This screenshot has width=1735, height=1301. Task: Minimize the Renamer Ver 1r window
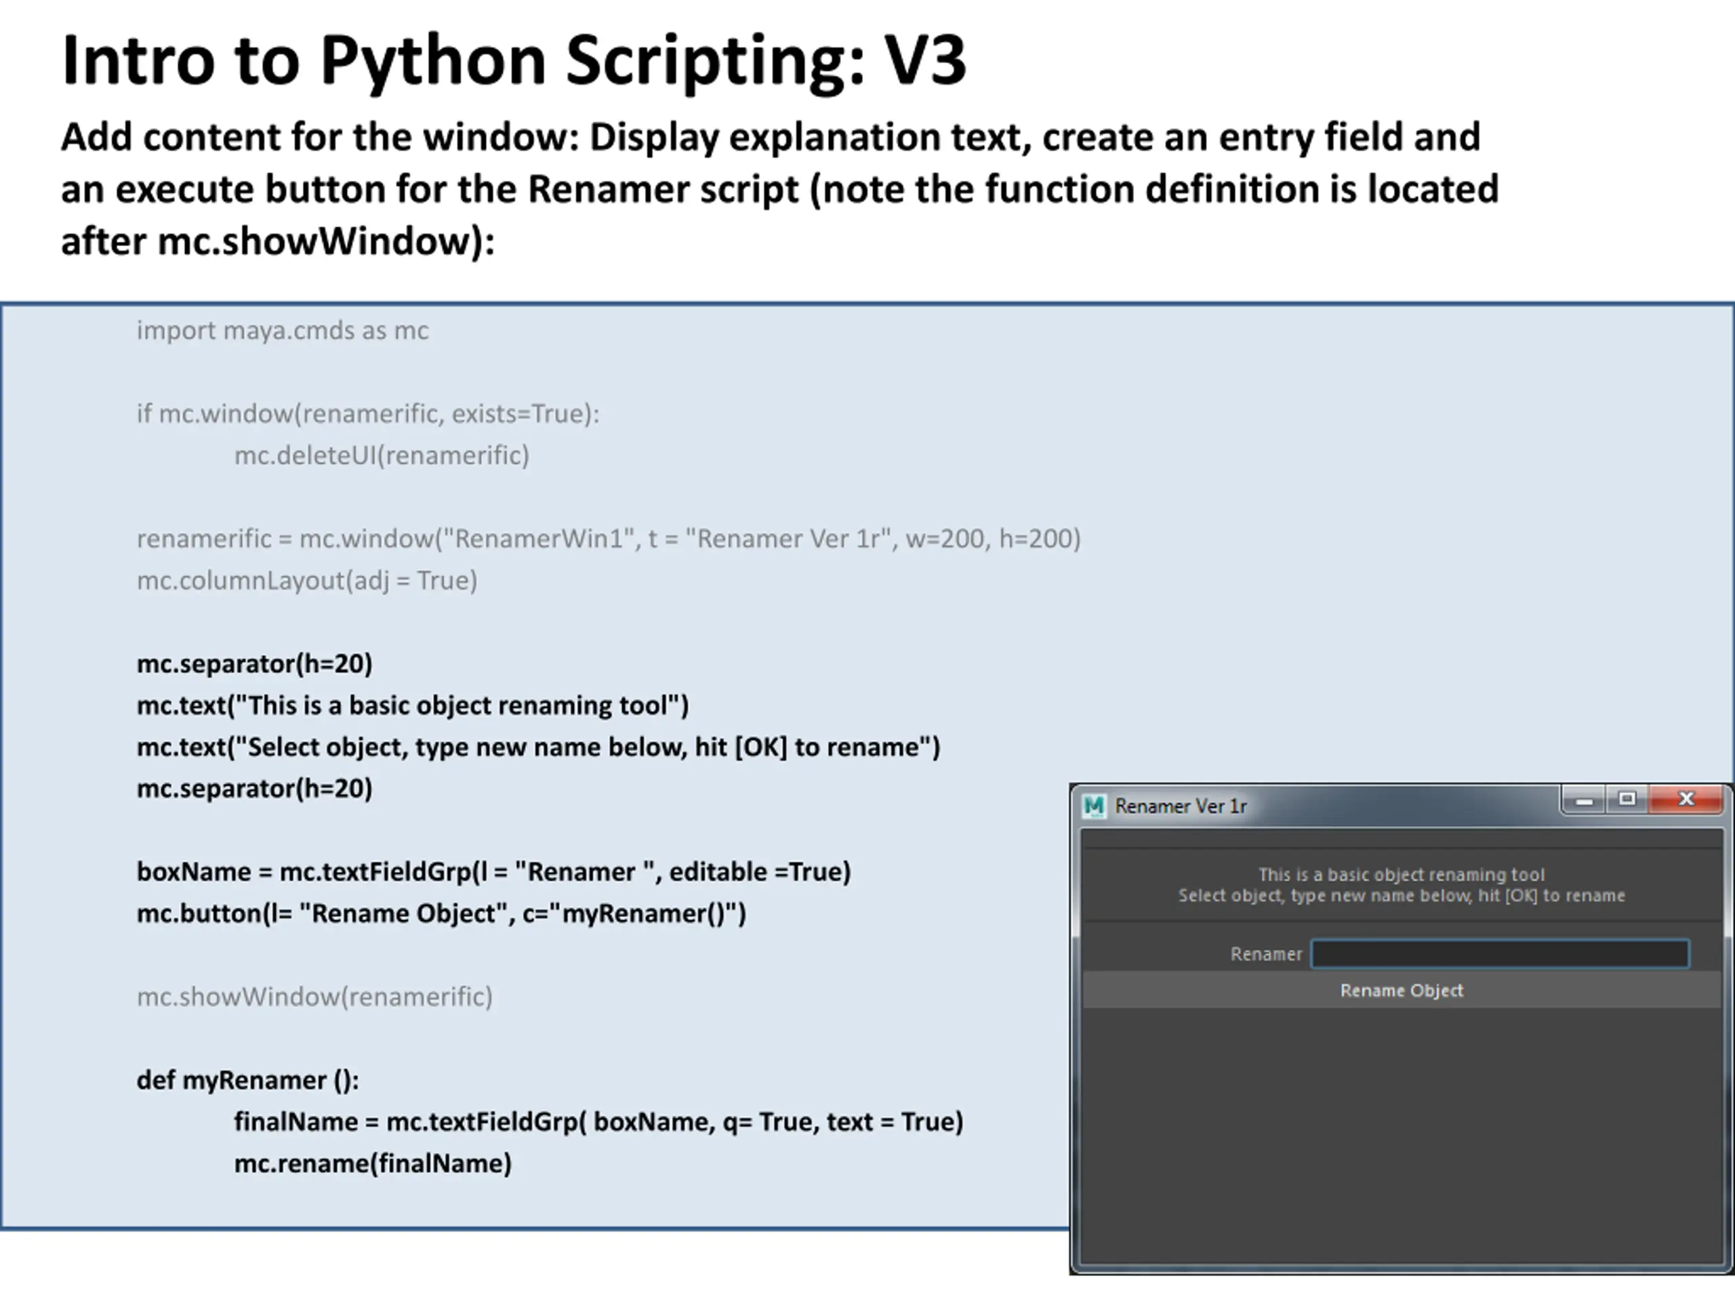coord(1584,800)
